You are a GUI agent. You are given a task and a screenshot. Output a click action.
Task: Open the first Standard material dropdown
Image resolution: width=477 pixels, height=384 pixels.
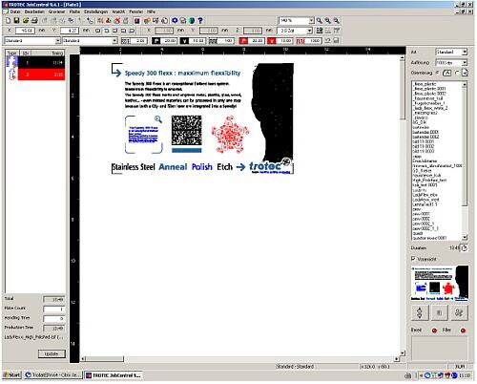[x=58, y=41]
